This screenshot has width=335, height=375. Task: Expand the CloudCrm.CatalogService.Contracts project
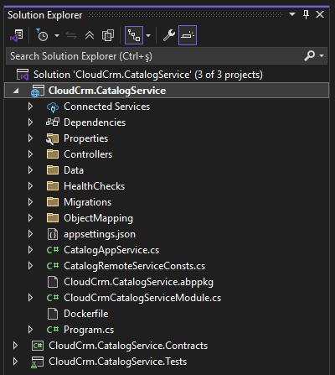pyautogui.click(x=15, y=346)
